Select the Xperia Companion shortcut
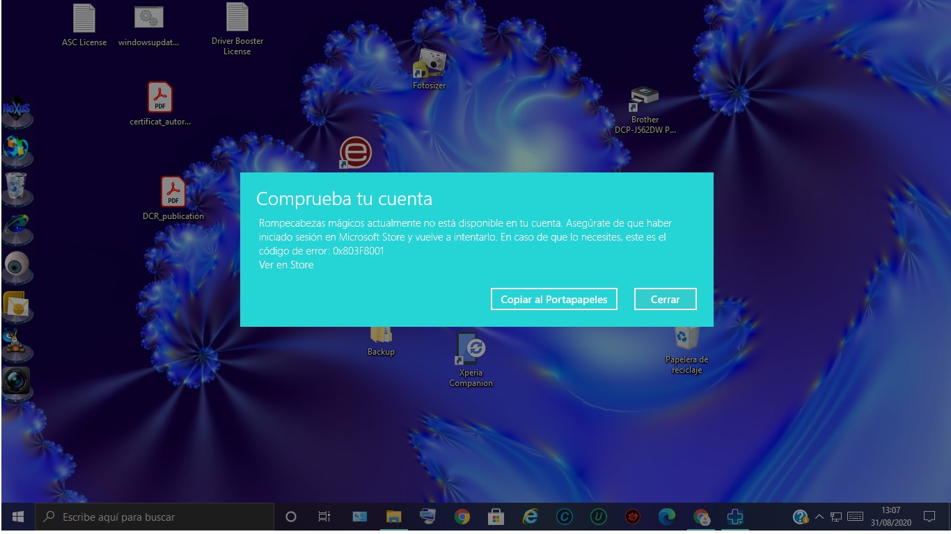The width and height of the screenshot is (951, 534). [471, 359]
